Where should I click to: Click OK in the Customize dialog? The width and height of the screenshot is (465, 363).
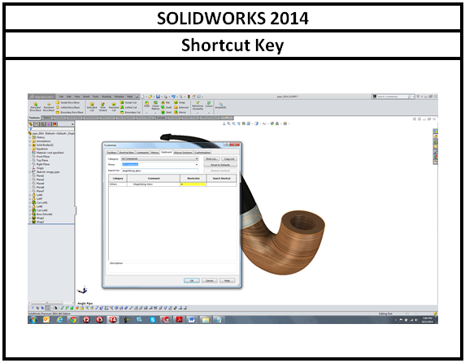coord(192,281)
